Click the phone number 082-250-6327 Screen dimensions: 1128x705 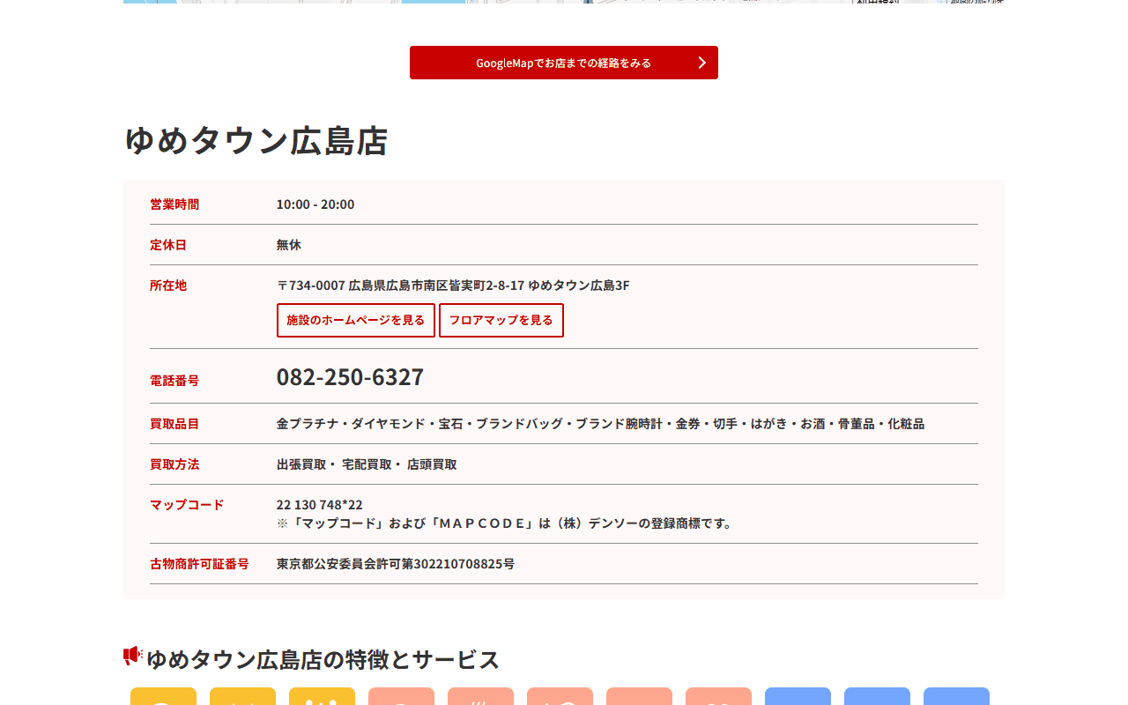coord(350,377)
